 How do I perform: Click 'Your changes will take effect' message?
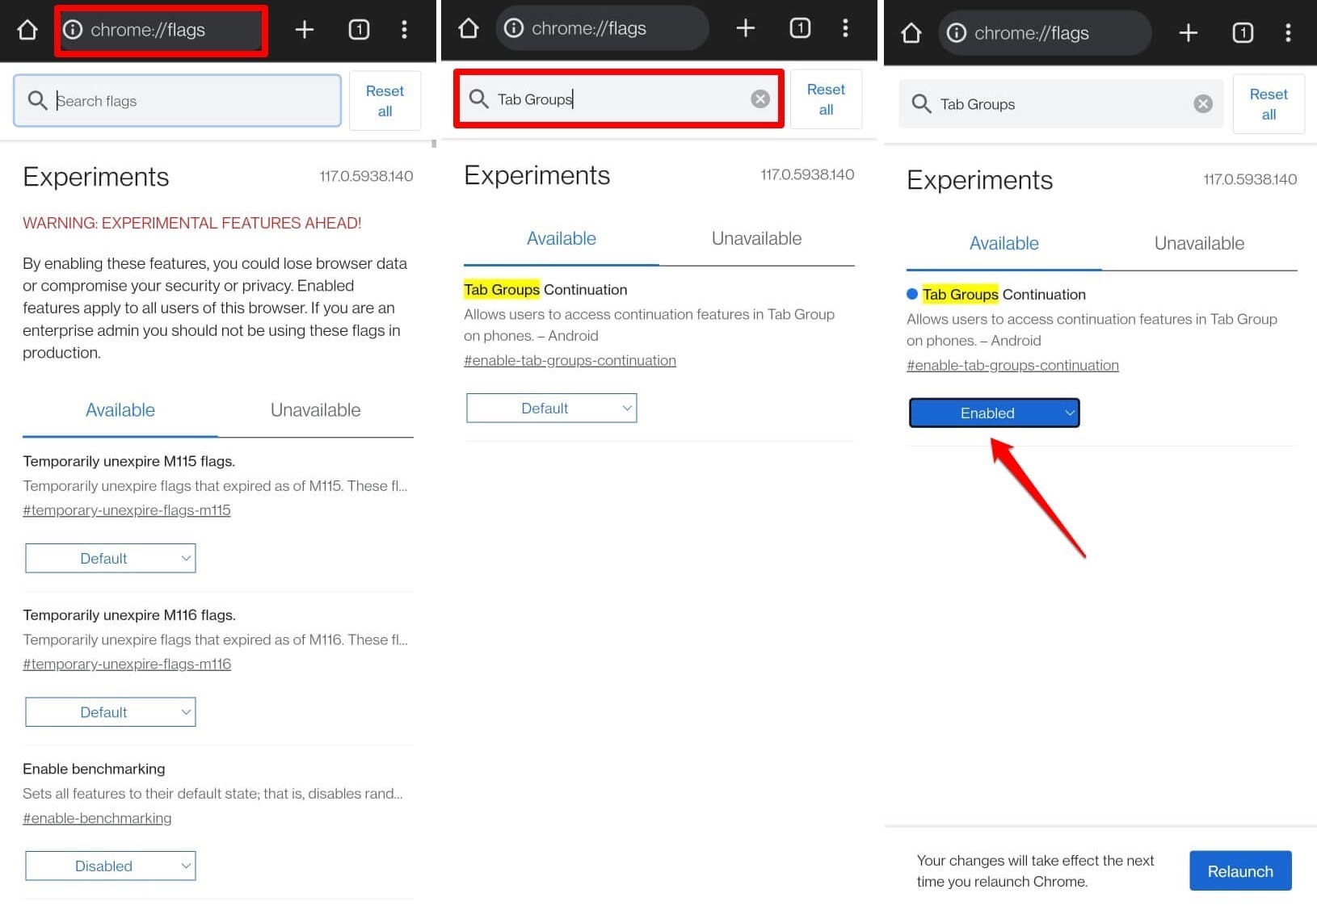[x=1036, y=871]
